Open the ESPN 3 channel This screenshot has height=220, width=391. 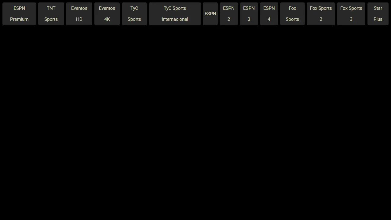click(x=249, y=13)
